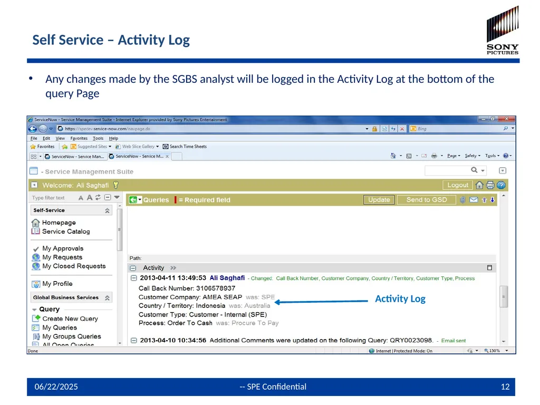
Task: Click the refresh navigator arrows icon
Action: click(x=98, y=197)
